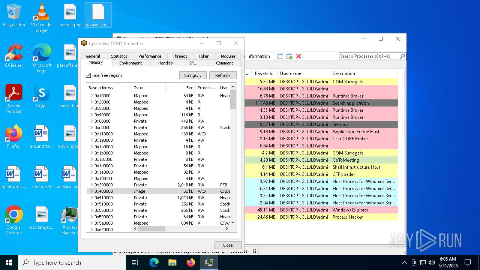Open the Performance tab

tap(150, 56)
